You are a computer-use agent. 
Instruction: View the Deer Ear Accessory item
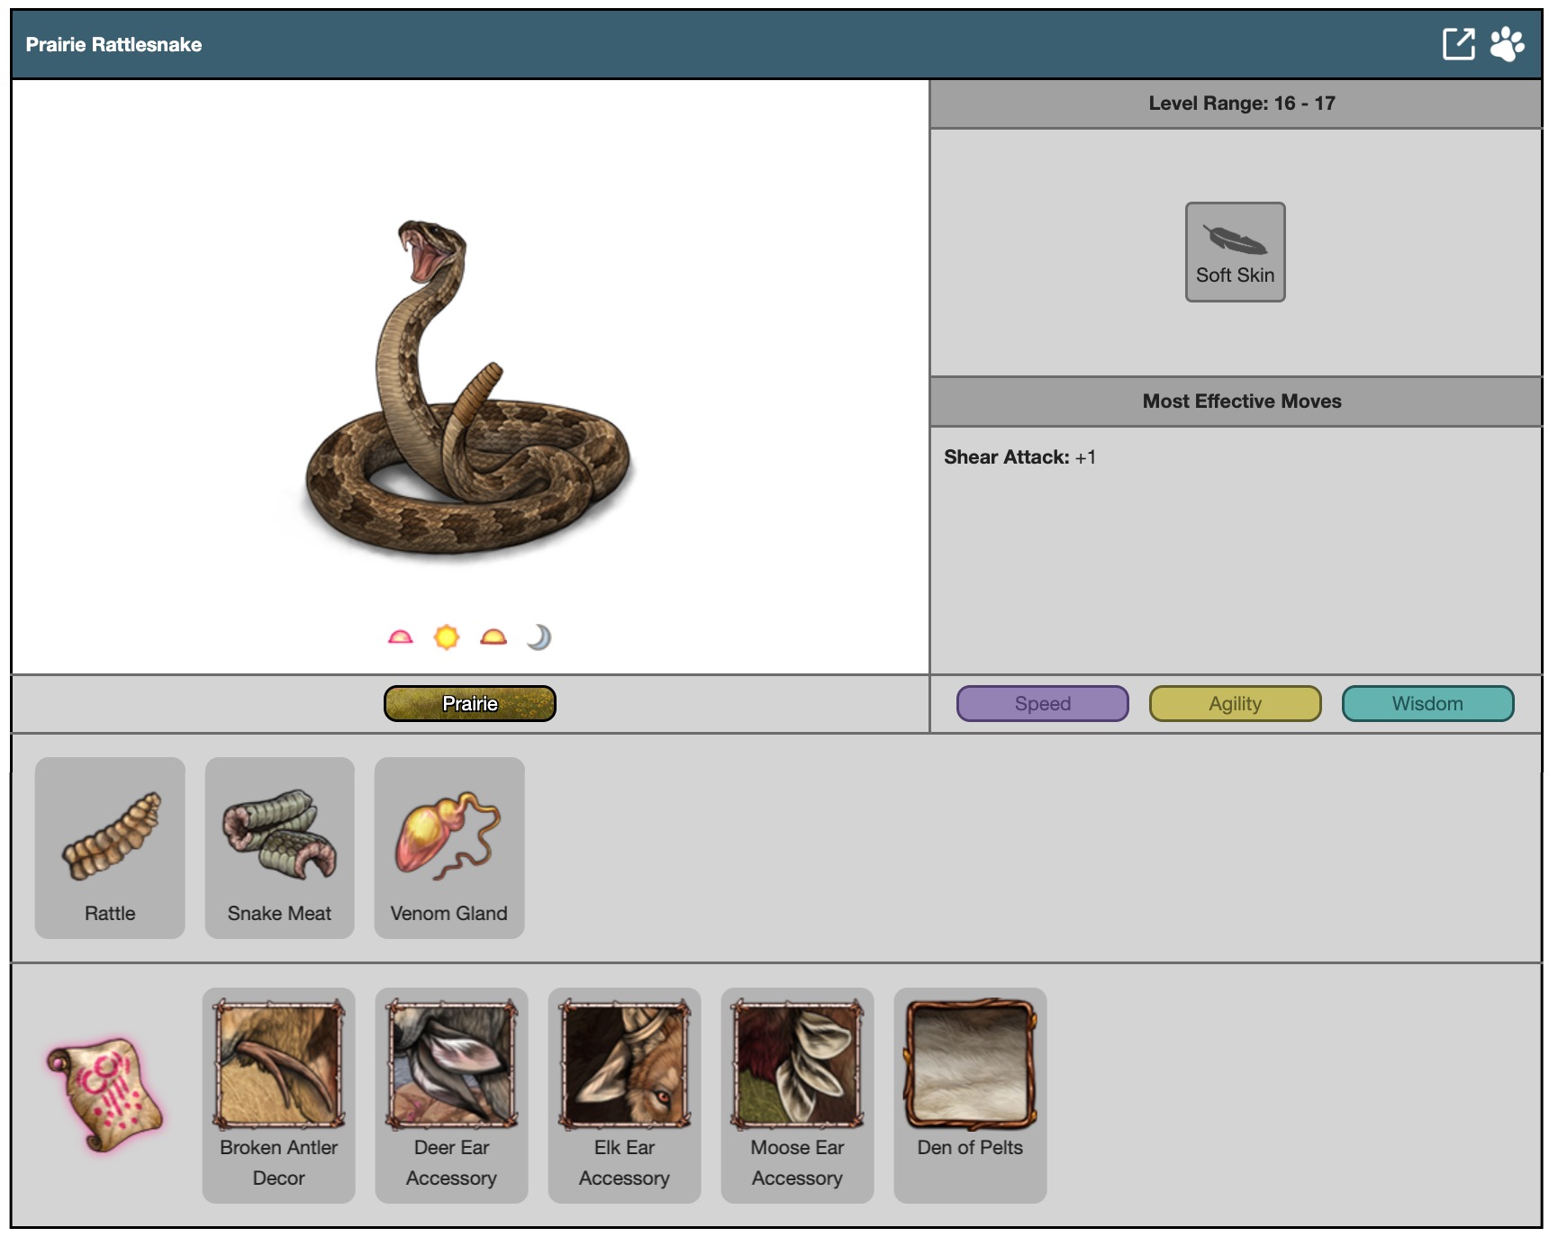[451, 1095]
